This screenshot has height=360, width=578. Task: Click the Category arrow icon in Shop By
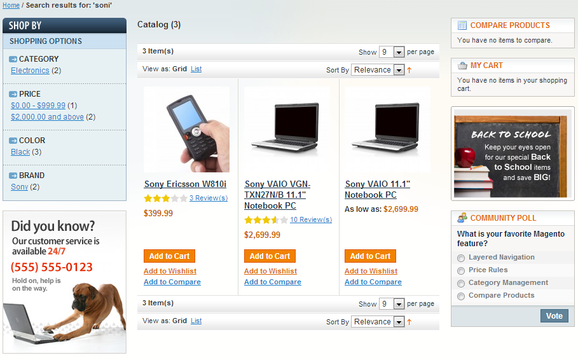pyautogui.click(x=13, y=59)
